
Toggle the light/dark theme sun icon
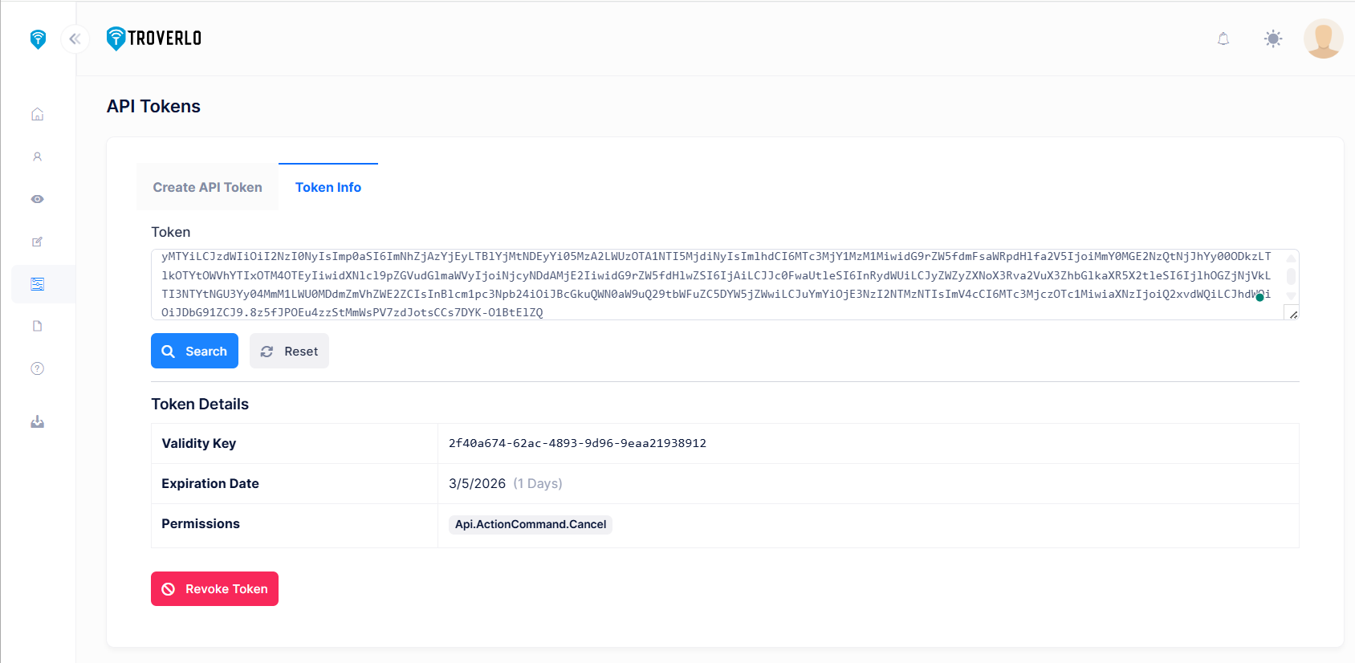[1273, 39]
